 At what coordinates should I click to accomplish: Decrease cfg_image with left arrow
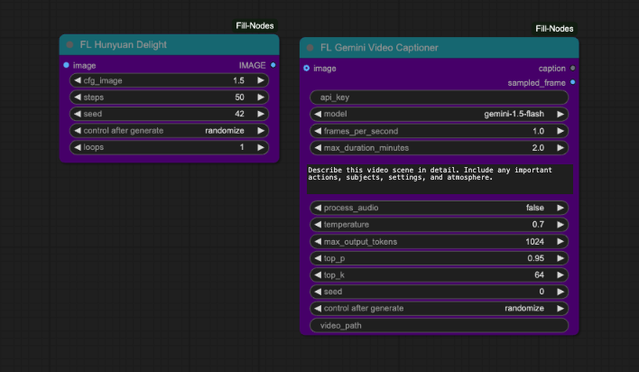[78, 80]
